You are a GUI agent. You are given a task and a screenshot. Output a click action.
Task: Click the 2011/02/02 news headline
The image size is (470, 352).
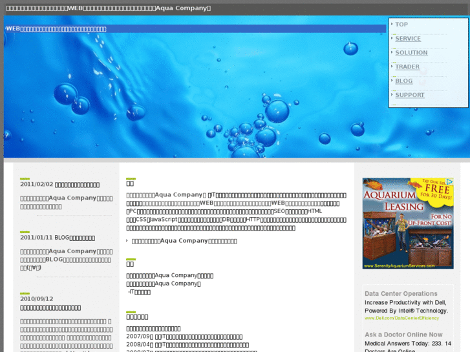pos(59,185)
